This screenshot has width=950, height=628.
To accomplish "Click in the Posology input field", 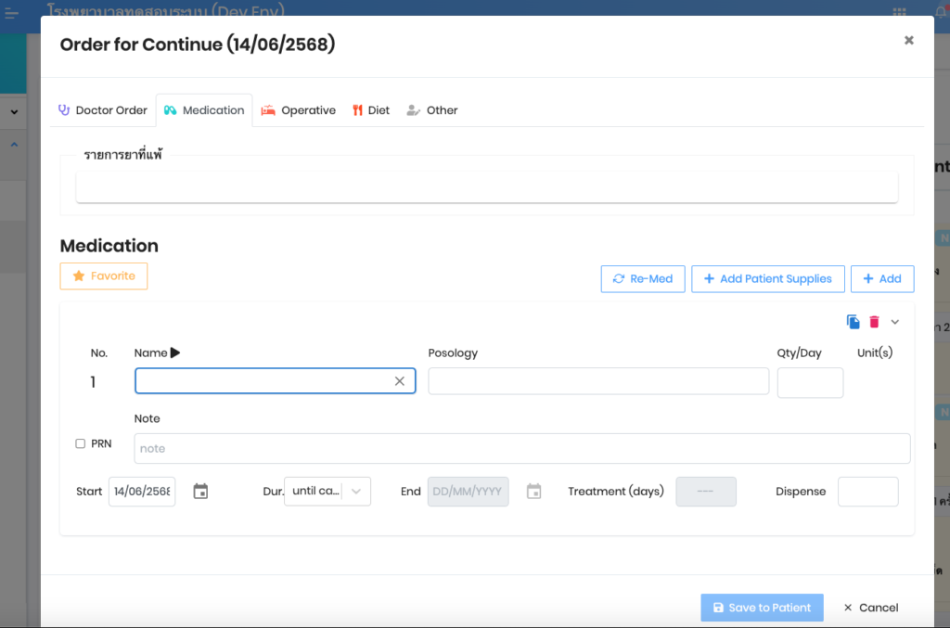I will pos(598,381).
